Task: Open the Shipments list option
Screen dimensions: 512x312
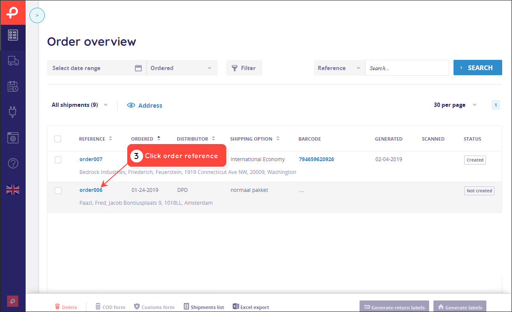Action: click(x=204, y=307)
